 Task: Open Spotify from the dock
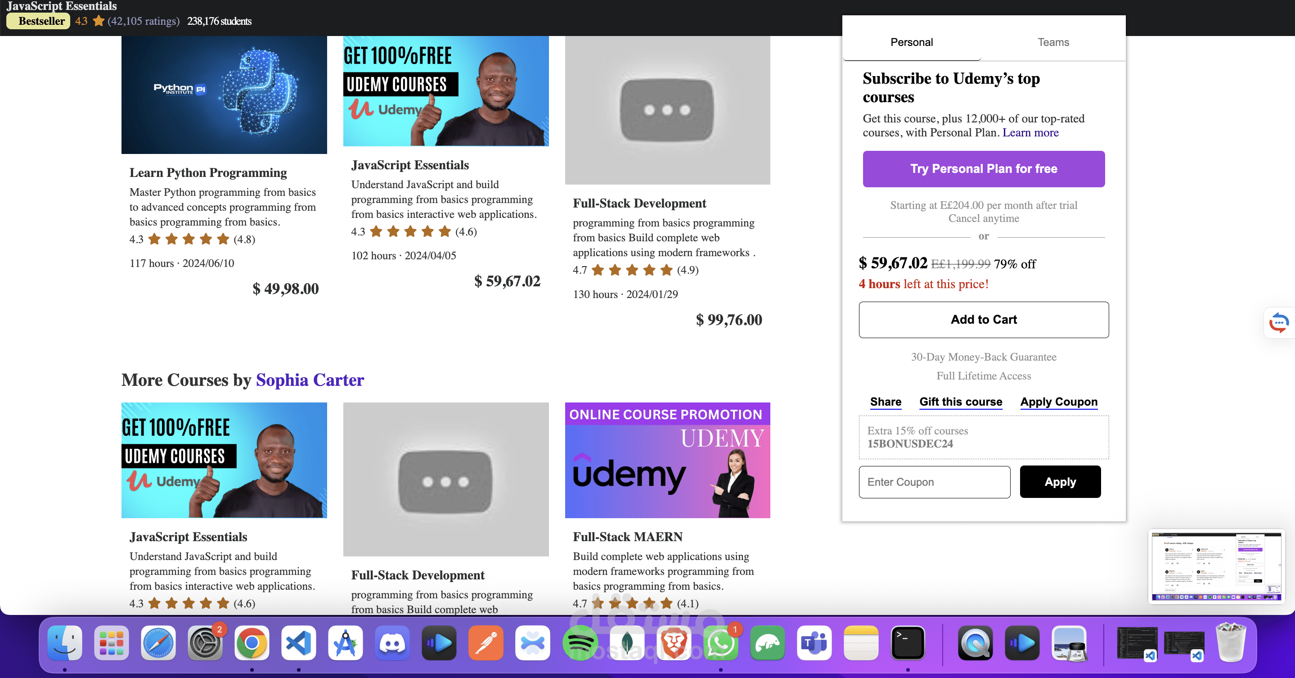(579, 643)
